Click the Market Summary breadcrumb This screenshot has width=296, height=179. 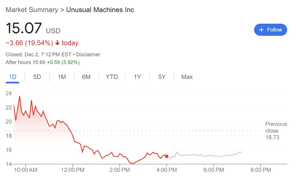(x=32, y=10)
